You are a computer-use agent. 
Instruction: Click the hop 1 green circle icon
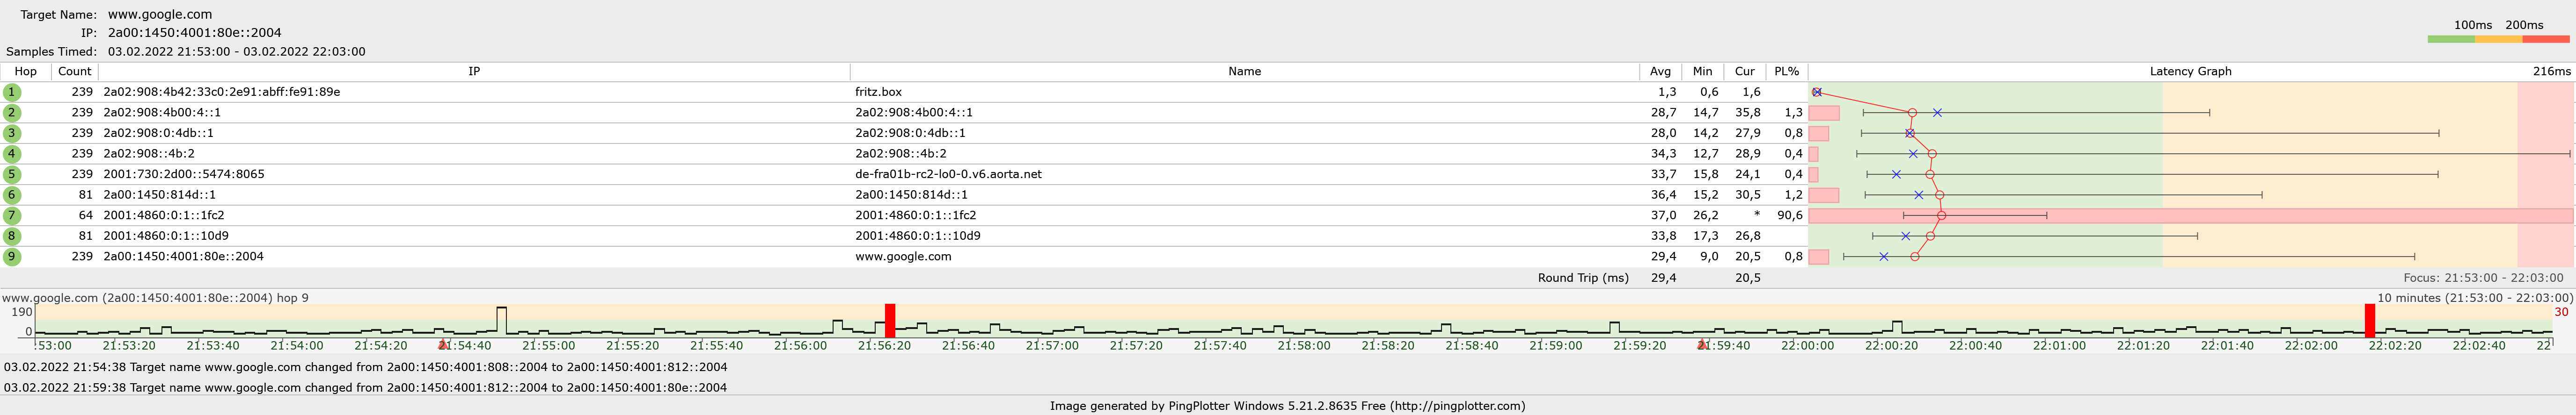[12, 92]
